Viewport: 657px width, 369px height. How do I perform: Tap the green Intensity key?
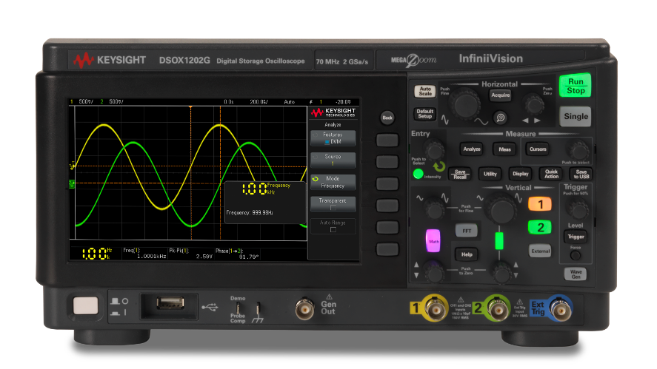tap(418, 174)
